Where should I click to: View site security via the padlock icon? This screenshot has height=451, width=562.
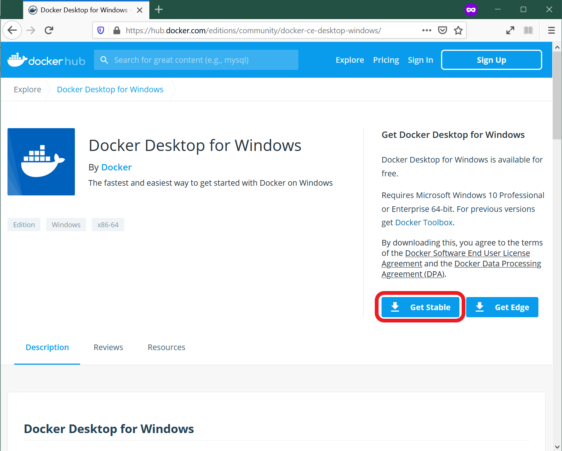pos(117,31)
